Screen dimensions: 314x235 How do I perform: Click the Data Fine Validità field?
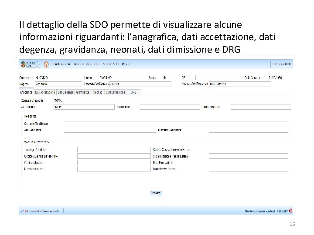point(249,162)
